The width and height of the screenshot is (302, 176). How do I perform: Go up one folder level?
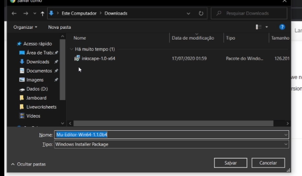[x=42, y=14]
